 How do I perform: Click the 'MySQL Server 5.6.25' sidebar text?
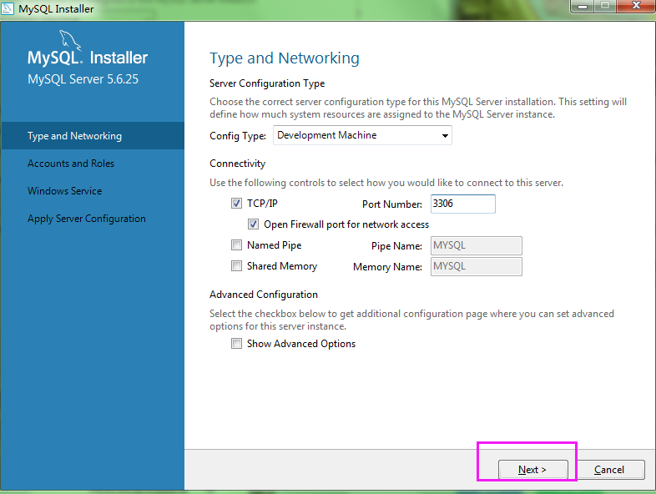(83, 79)
